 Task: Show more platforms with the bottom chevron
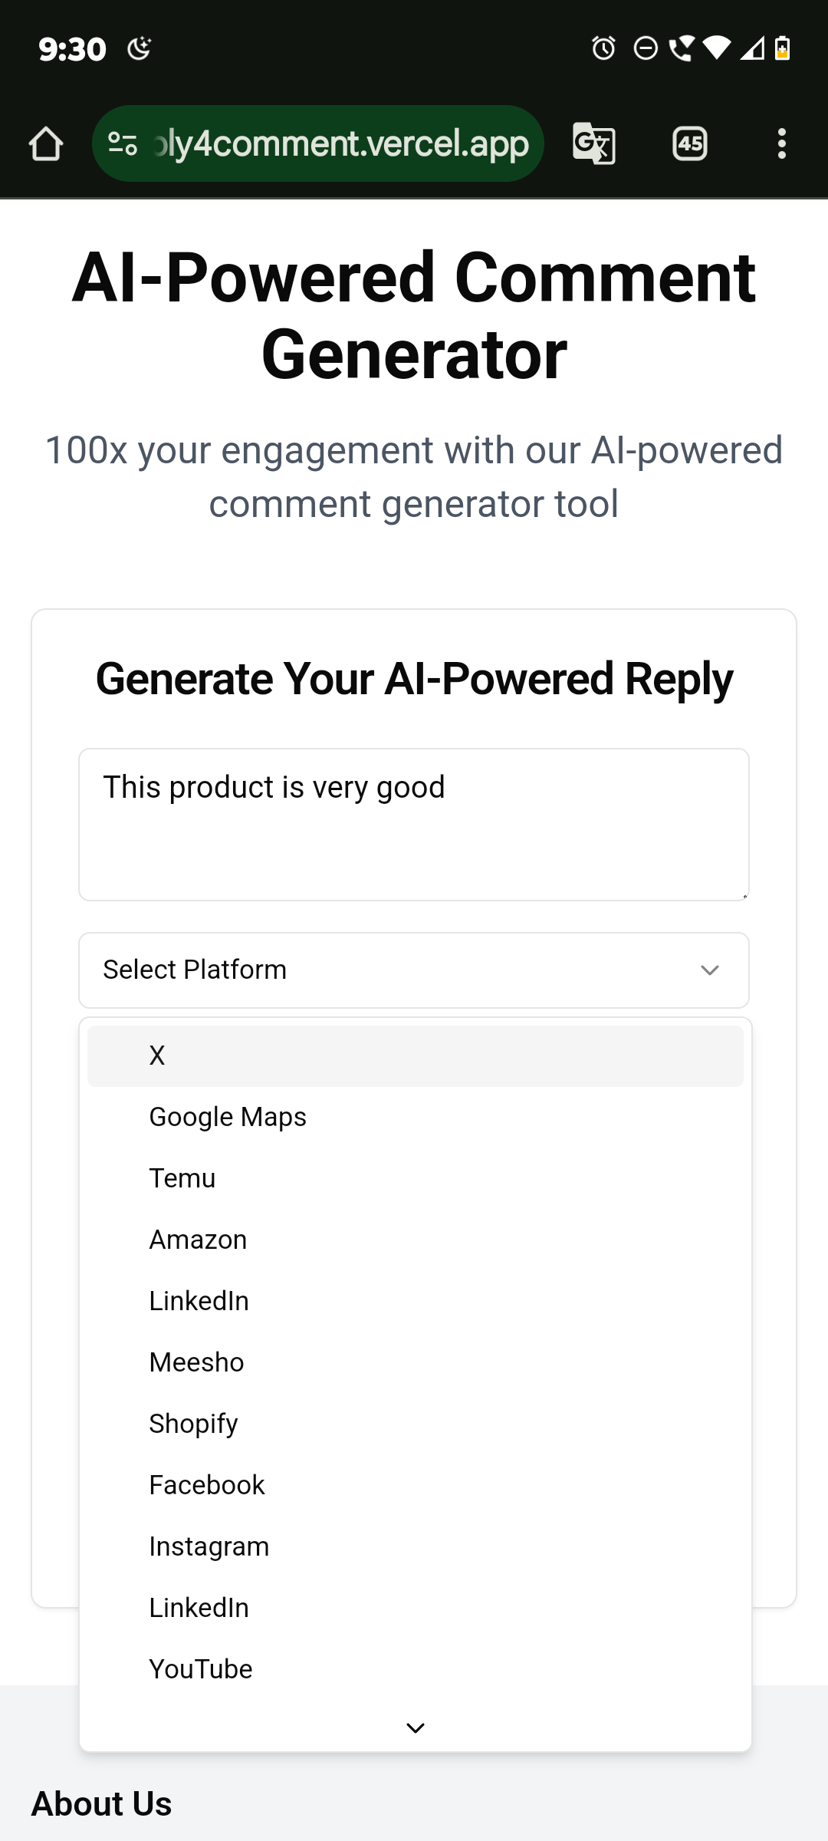point(416,1727)
